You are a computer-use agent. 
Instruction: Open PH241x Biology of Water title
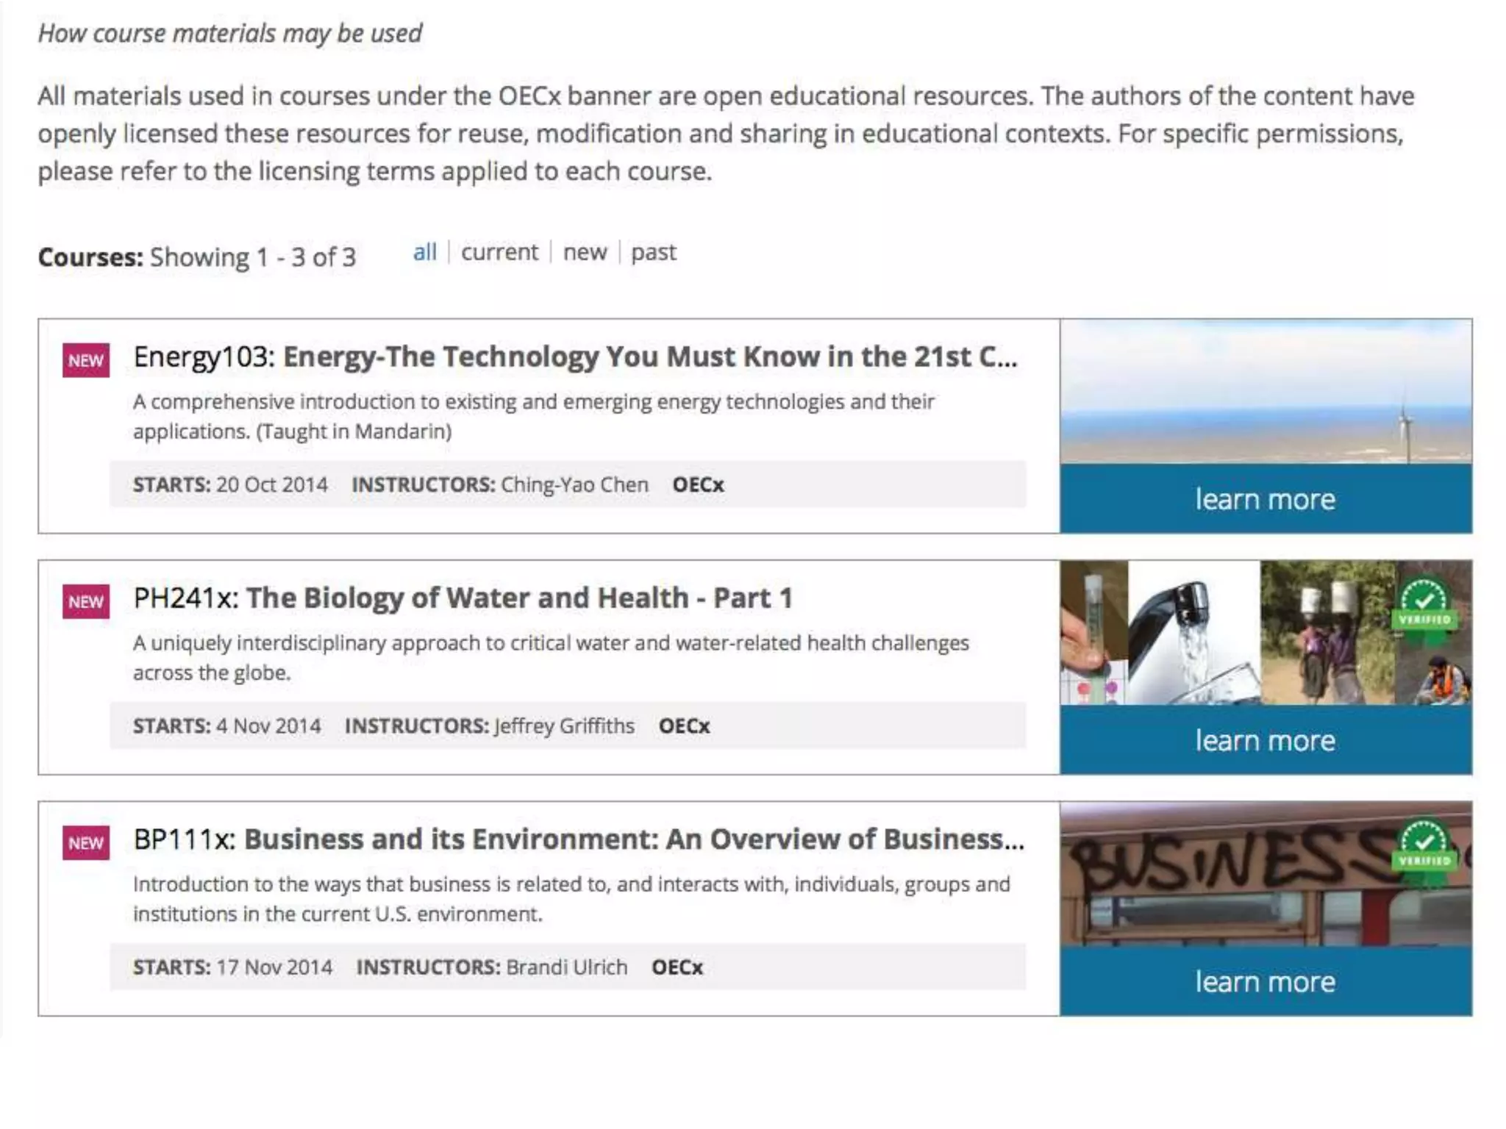coord(463,598)
